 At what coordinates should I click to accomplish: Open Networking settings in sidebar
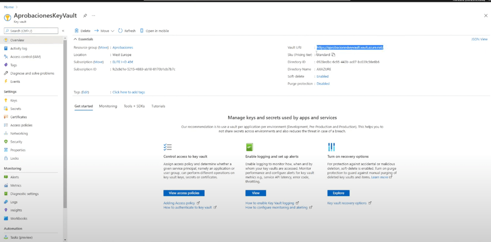tap(19, 134)
